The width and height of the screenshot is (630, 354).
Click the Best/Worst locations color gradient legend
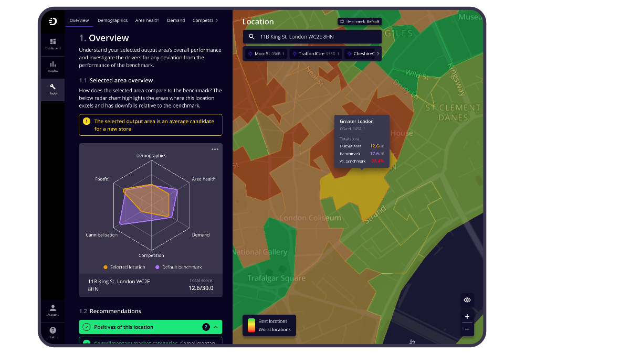click(251, 325)
